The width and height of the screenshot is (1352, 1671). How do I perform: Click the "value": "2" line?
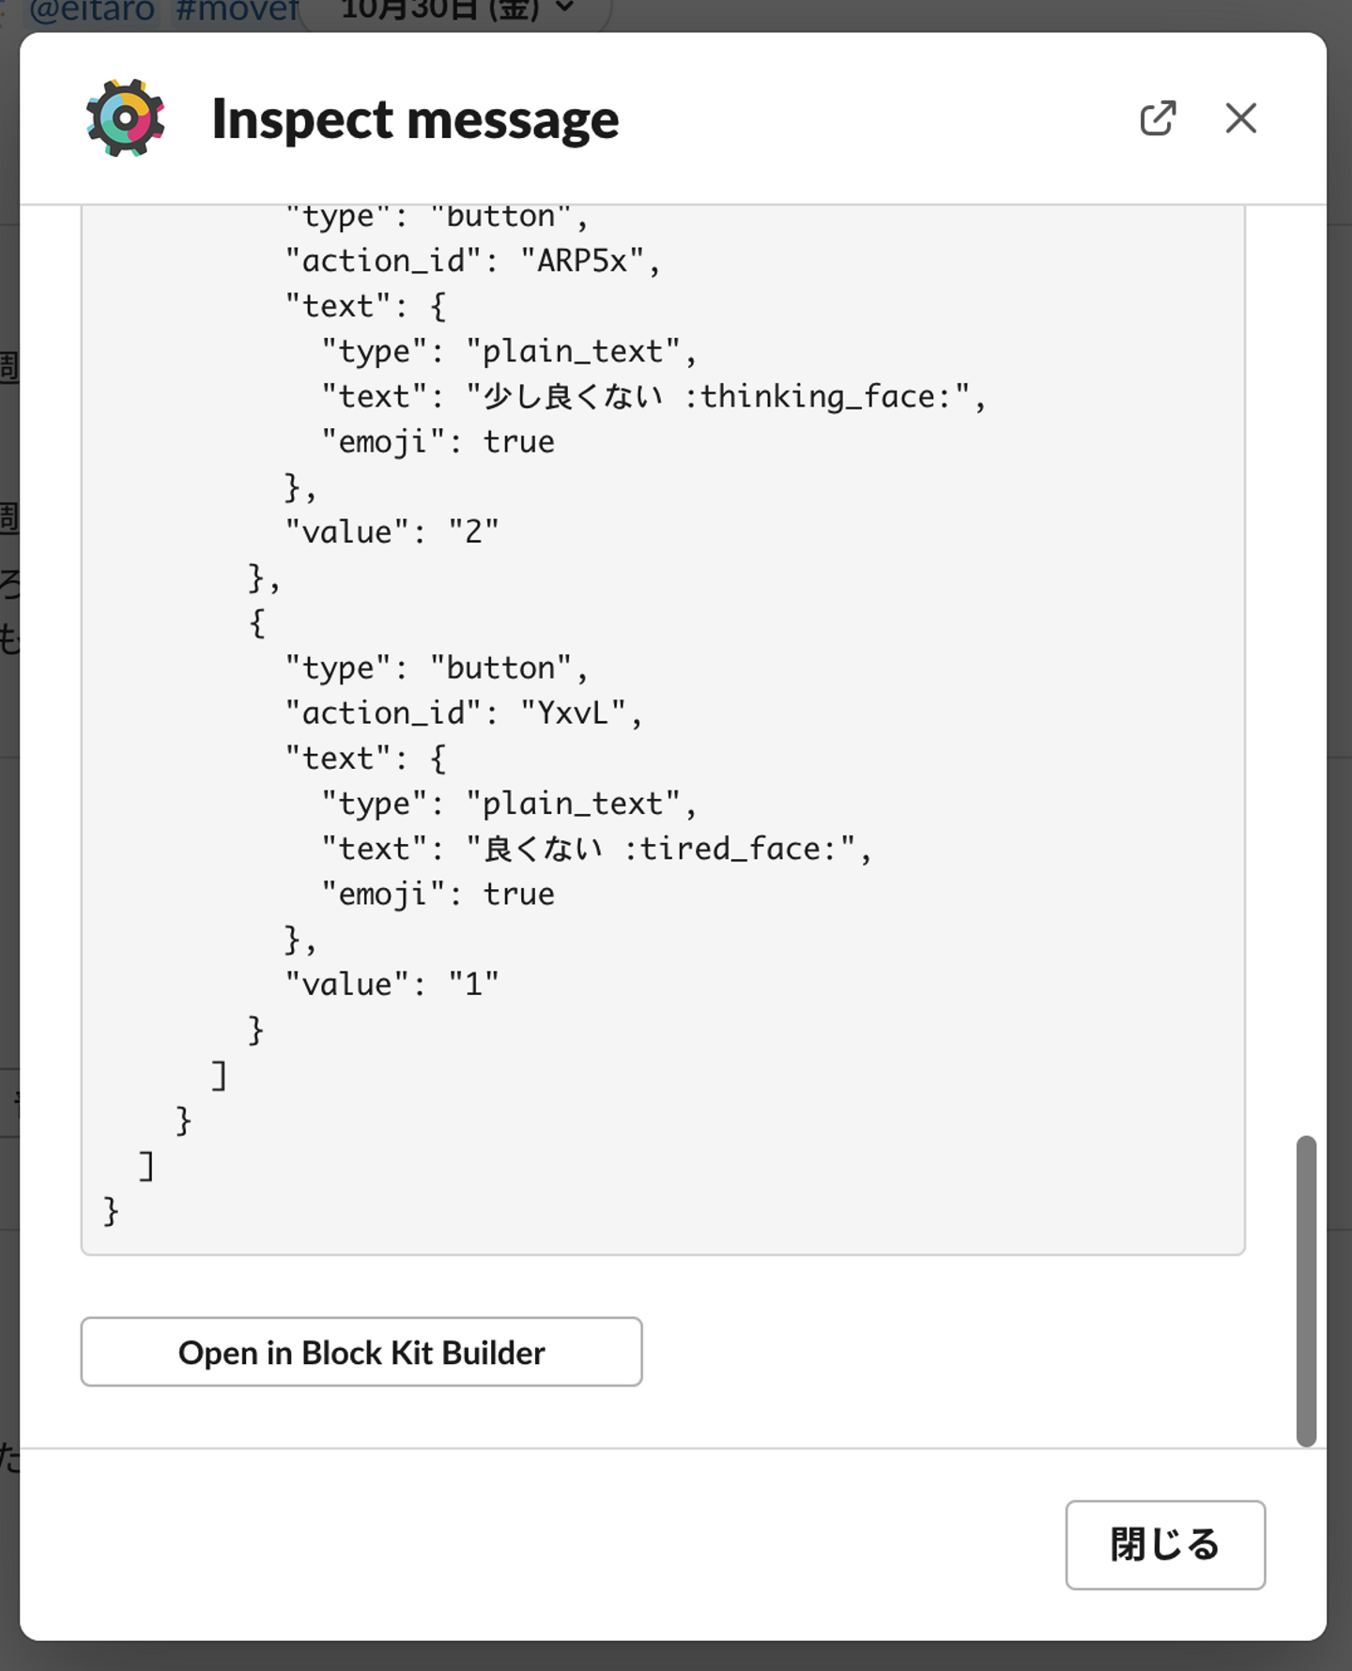tap(392, 532)
